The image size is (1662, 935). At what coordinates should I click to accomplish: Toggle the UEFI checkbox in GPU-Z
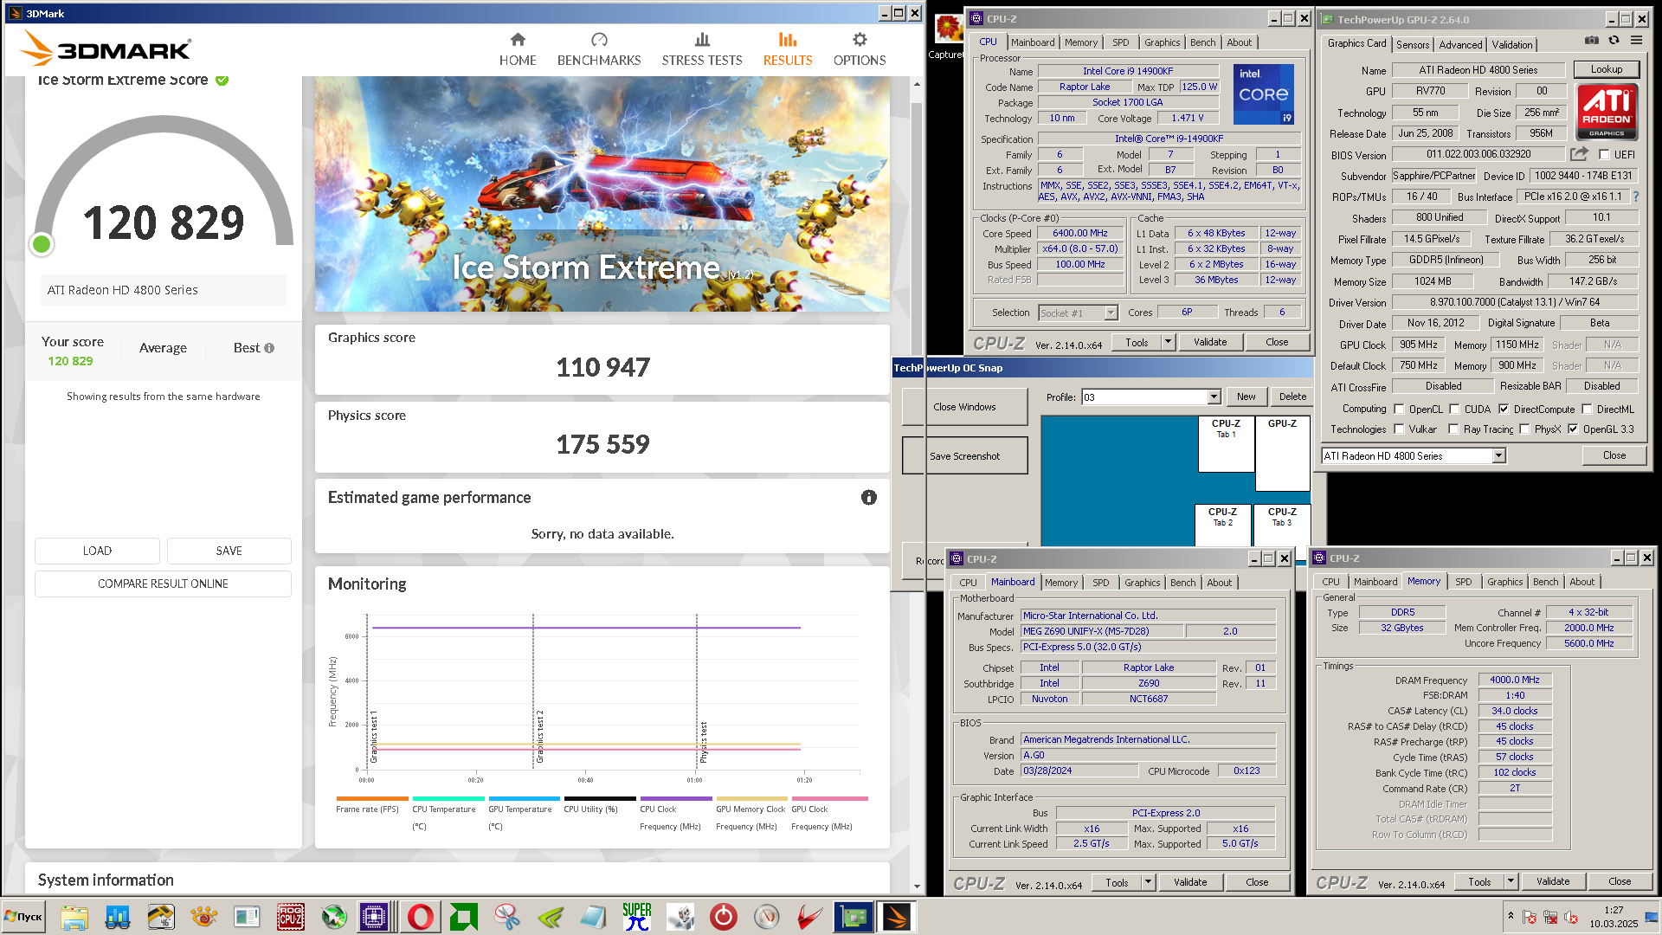[1604, 155]
